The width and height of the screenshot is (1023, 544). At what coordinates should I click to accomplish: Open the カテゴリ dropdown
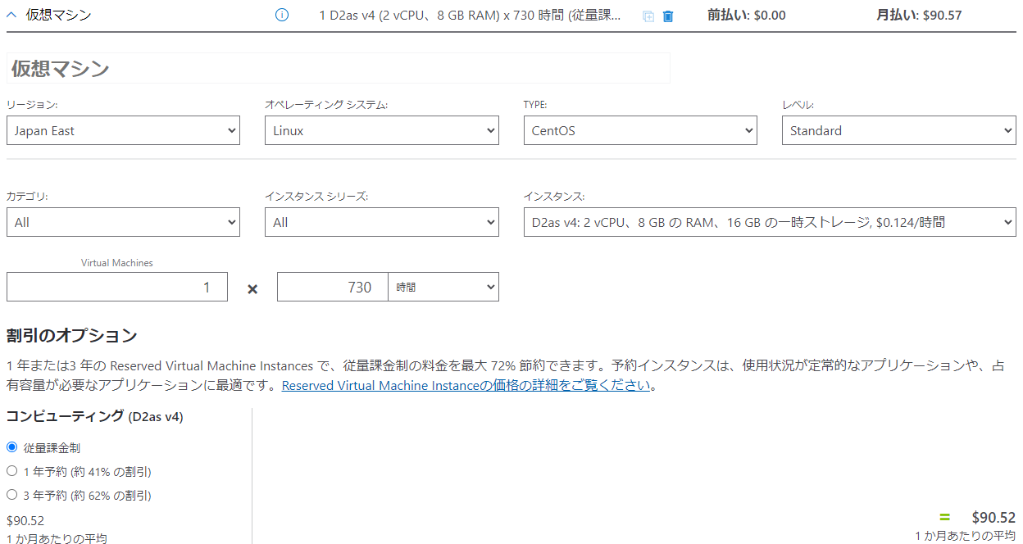(x=123, y=221)
